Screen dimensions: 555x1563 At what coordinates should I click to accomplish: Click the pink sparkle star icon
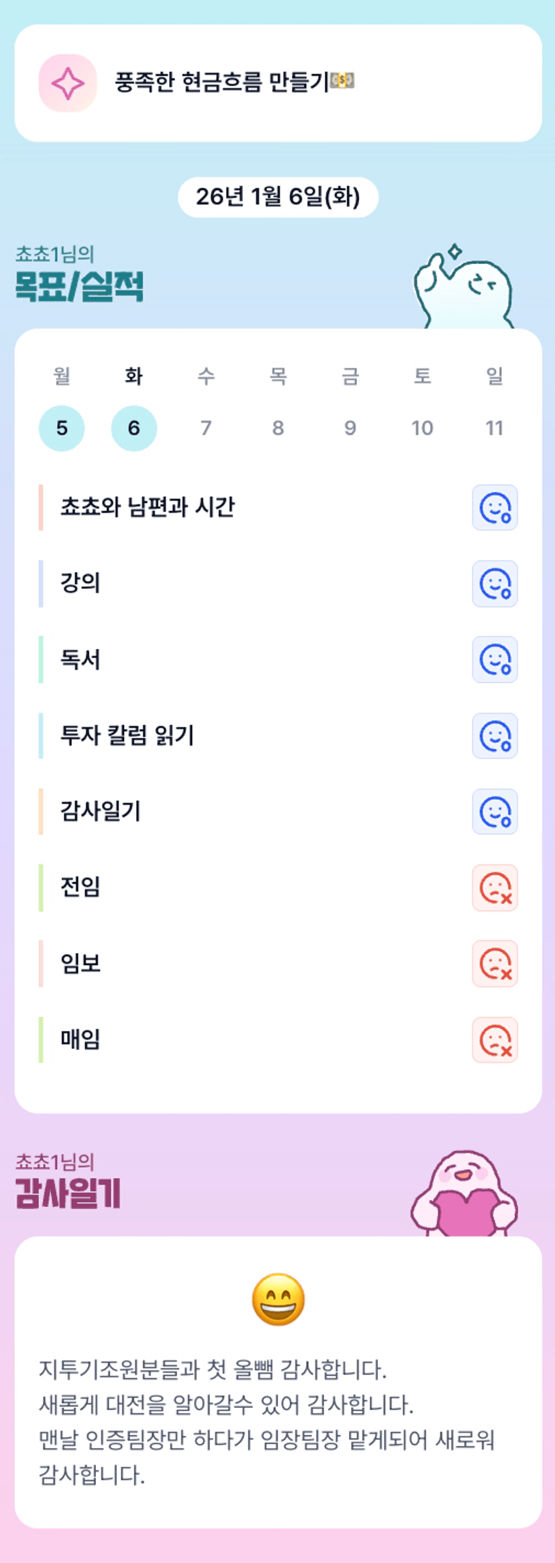pos(68,83)
